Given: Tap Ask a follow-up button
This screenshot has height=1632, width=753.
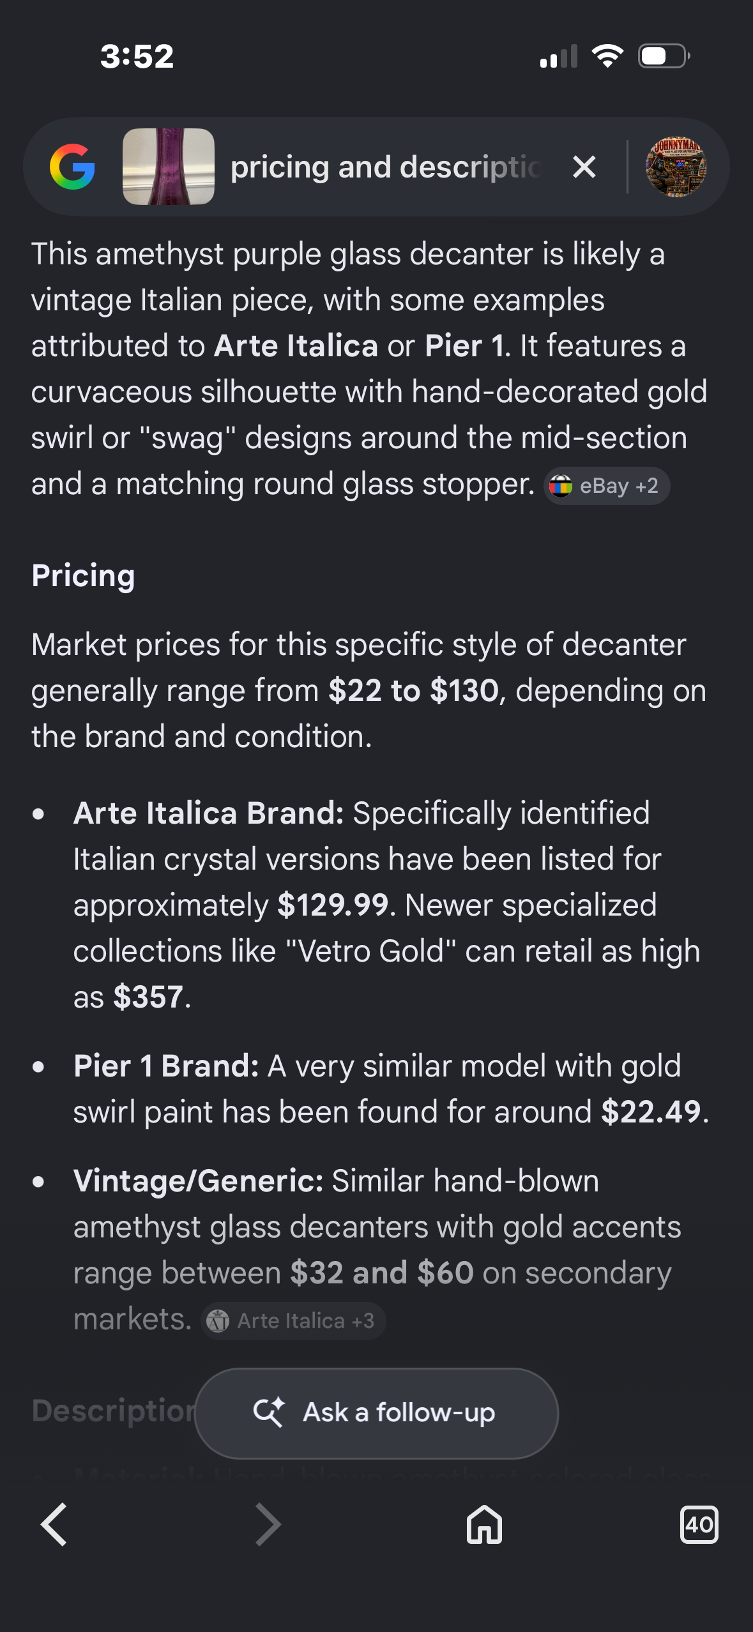Looking at the screenshot, I should pyautogui.click(x=376, y=1412).
